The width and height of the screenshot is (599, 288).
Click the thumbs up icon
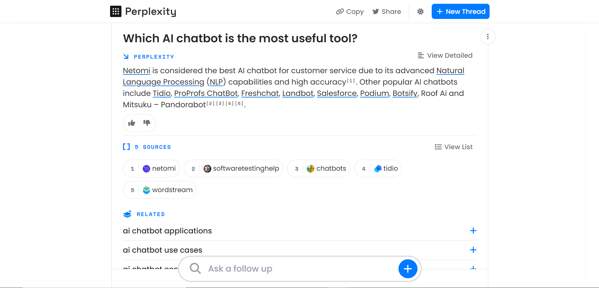tap(132, 123)
